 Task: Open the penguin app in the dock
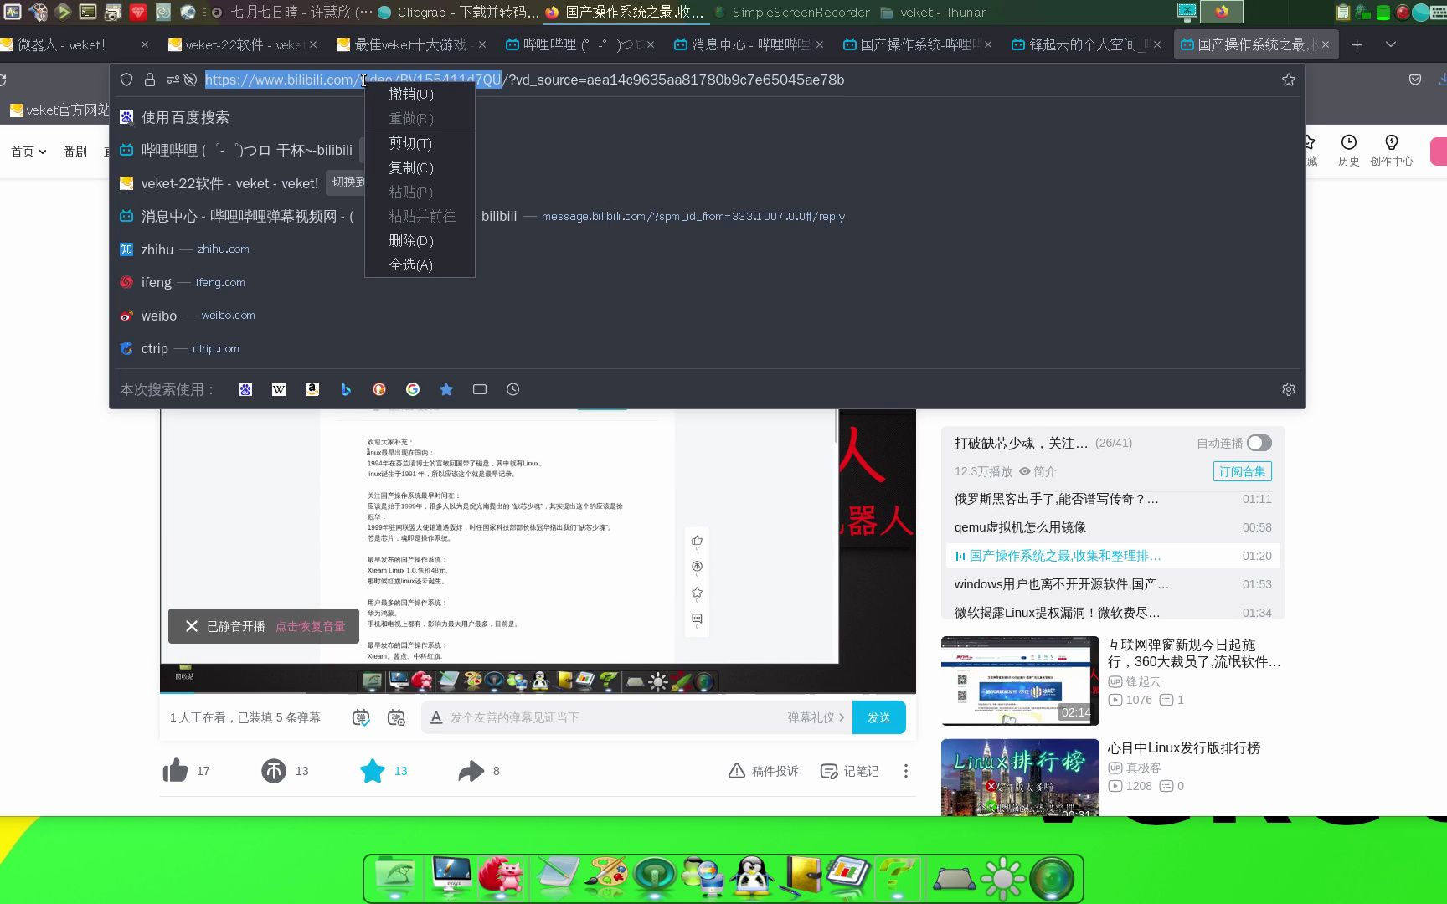(x=751, y=877)
